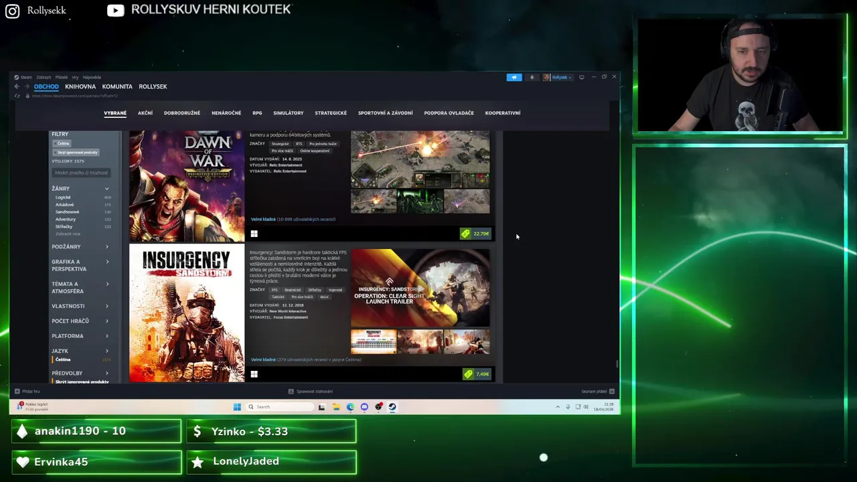Click the 7,49€ price tag for Insurgency Sandstorm
Image resolution: width=857 pixels, height=482 pixels.
click(477, 374)
